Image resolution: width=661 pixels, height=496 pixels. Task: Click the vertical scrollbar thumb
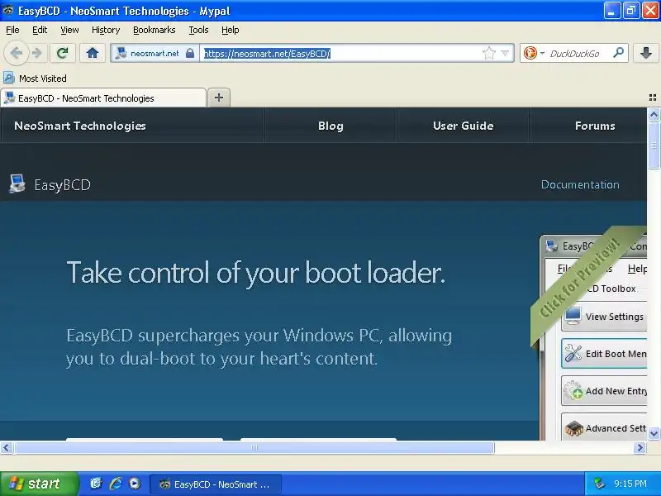(654, 145)
